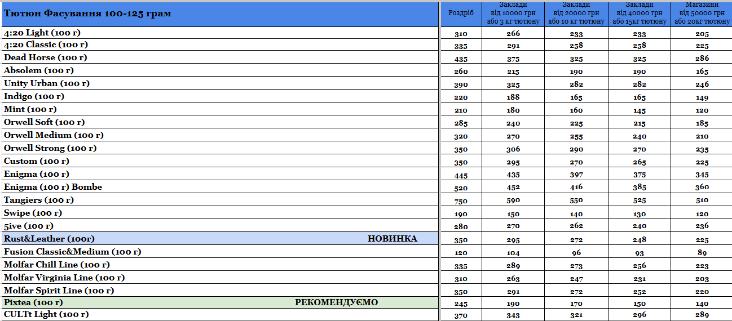Click the green 'Pixtea (100 г)' cell
The image size is (732, 321).
[219, 302]
